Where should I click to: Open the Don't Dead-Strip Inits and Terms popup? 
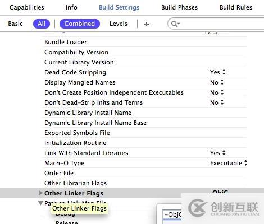point(217,102)
